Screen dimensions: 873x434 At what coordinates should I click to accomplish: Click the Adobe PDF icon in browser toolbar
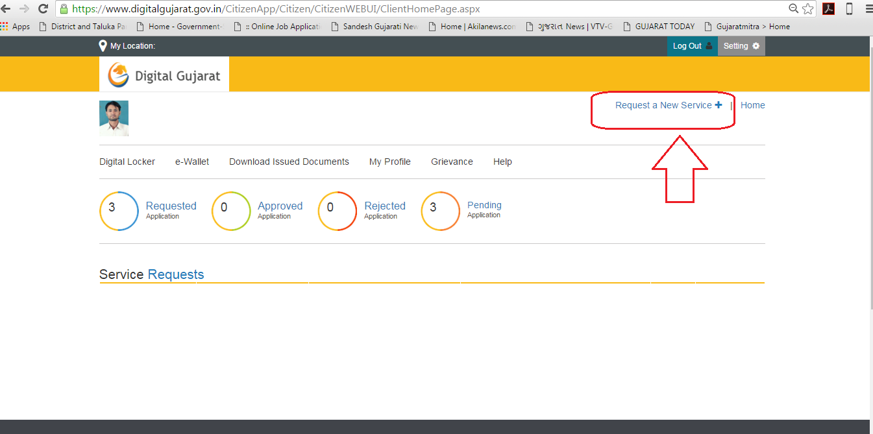click(828, 10)
